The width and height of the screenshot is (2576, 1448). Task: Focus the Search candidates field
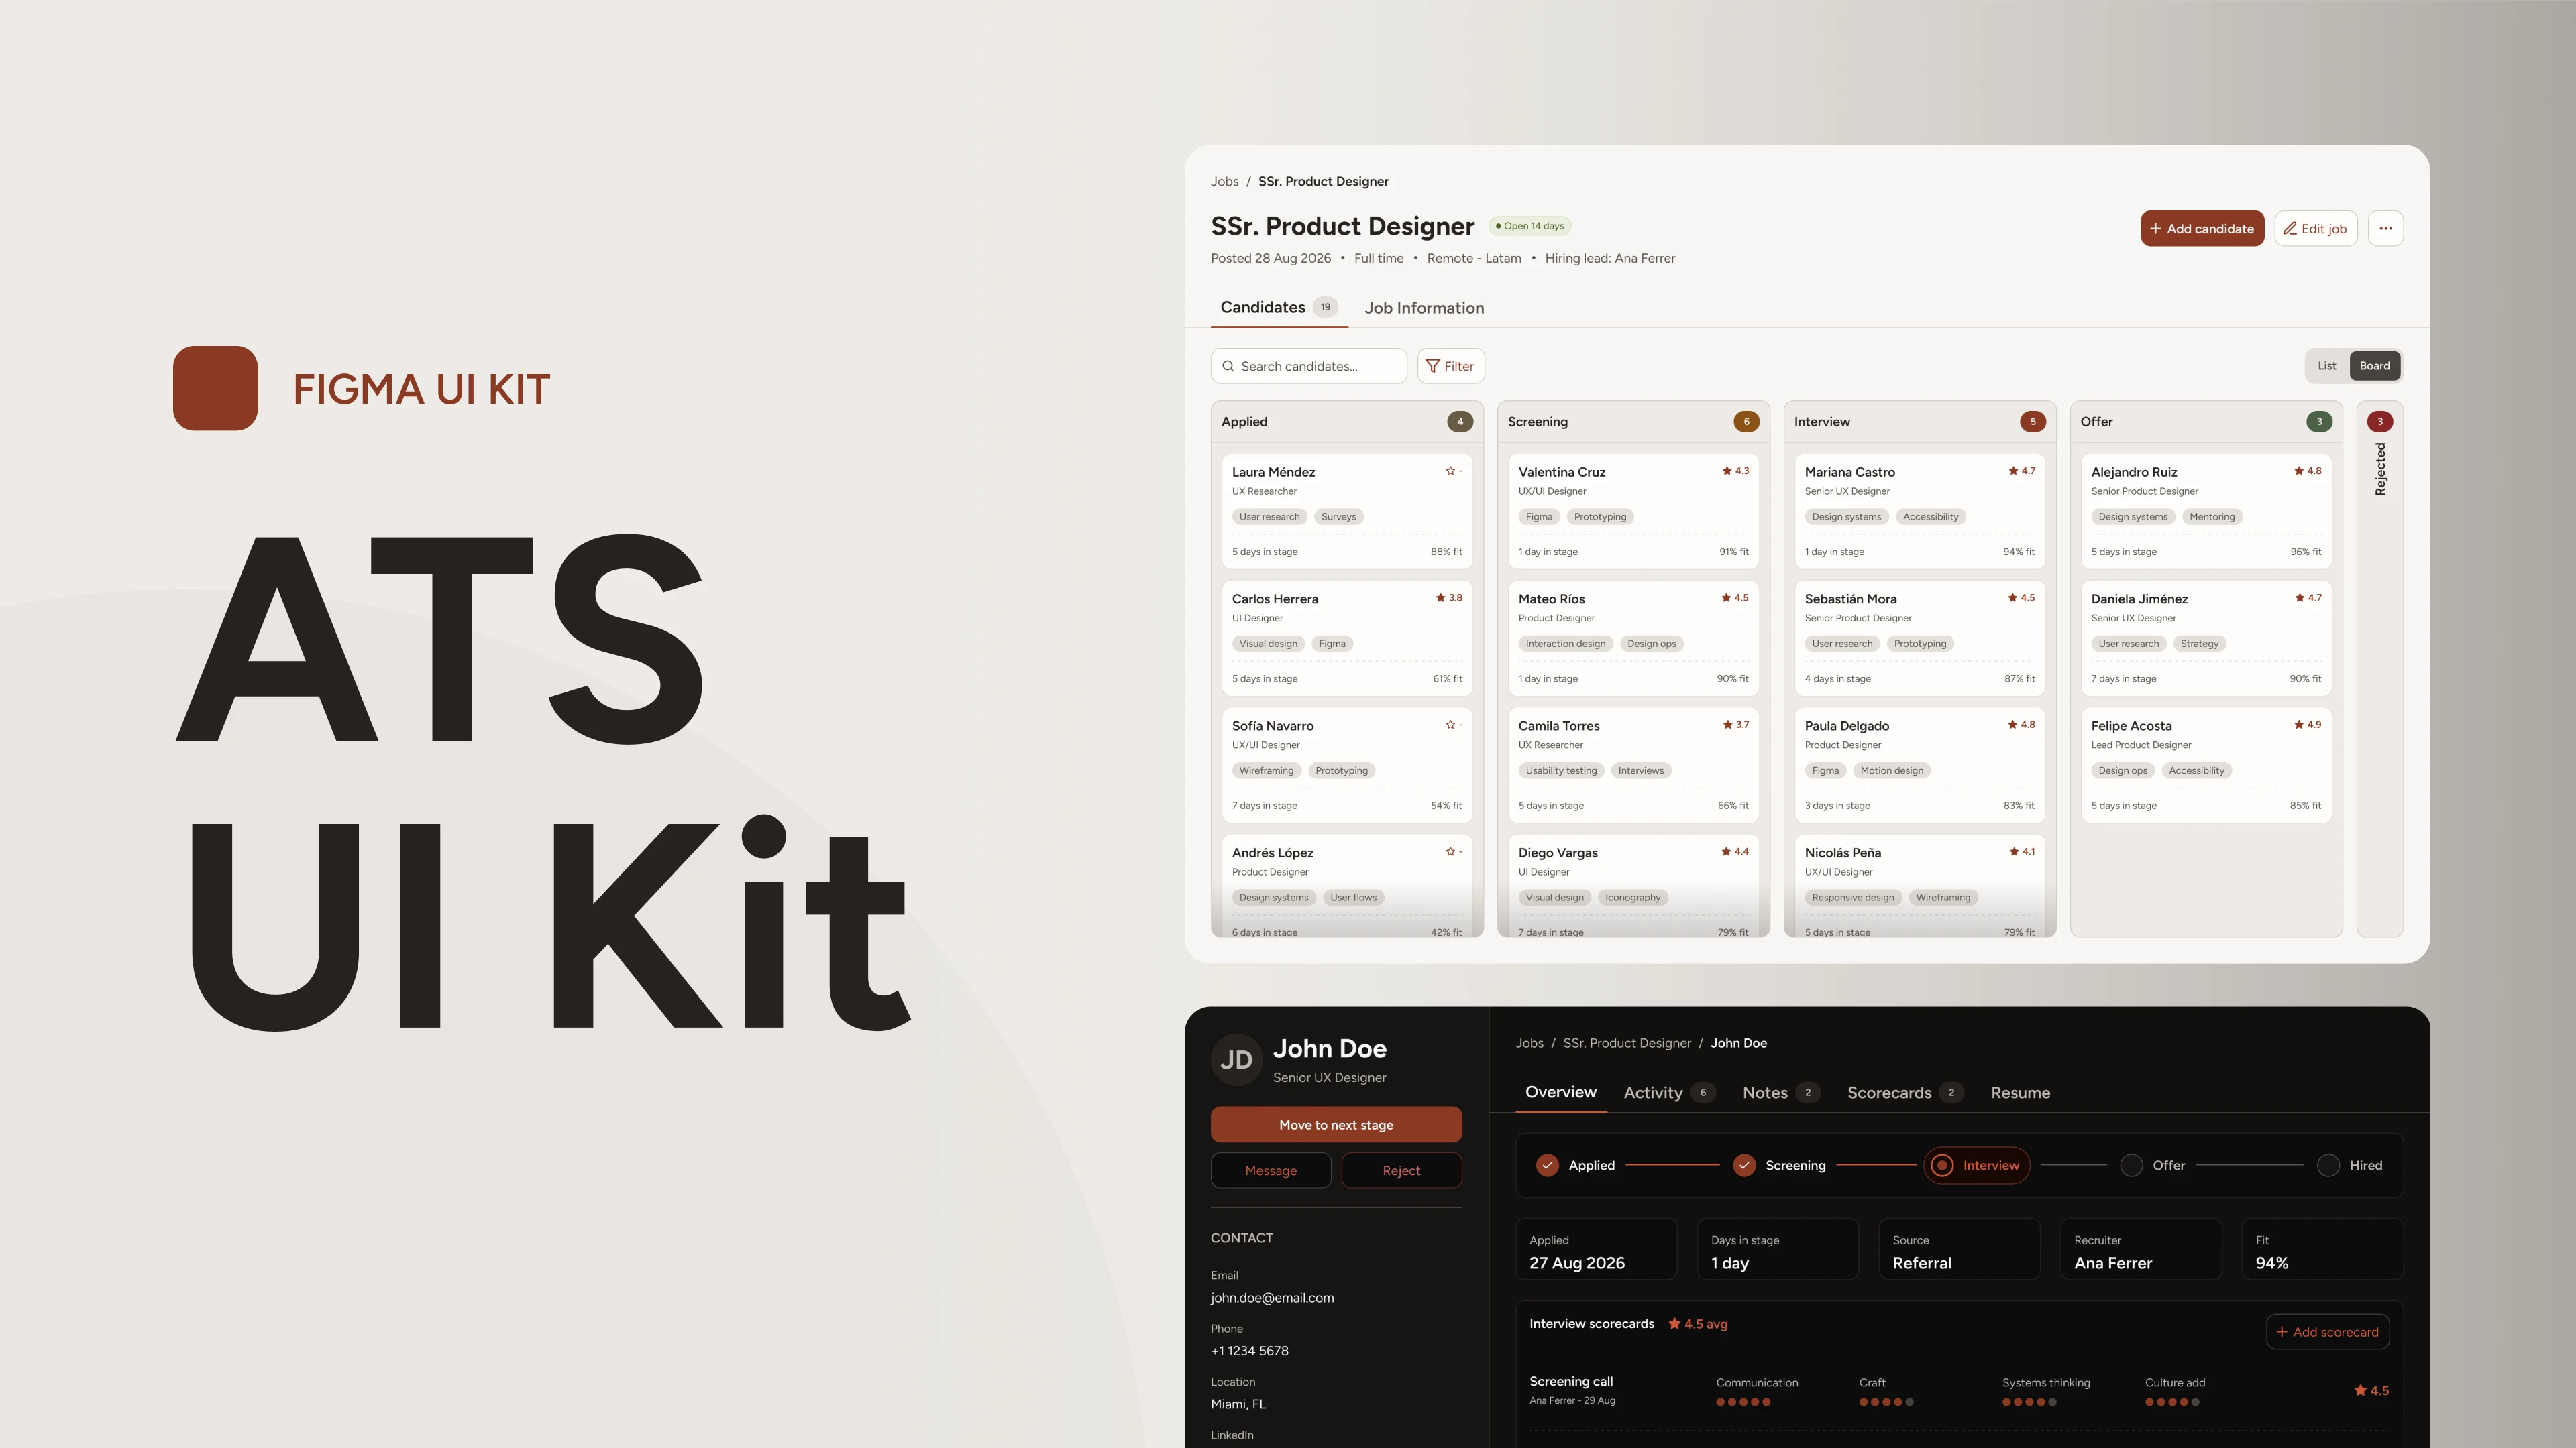click(1309, 366)
